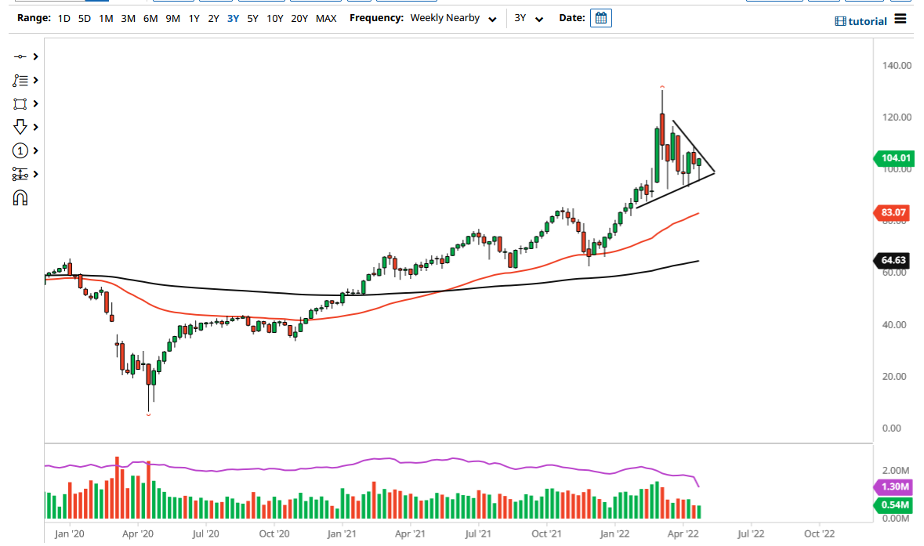This screenshot has height=546, width=924.
Task: Open the Weekly Nearby frequency dropdown
Action: pyautogui.click(x=453, y=18)
